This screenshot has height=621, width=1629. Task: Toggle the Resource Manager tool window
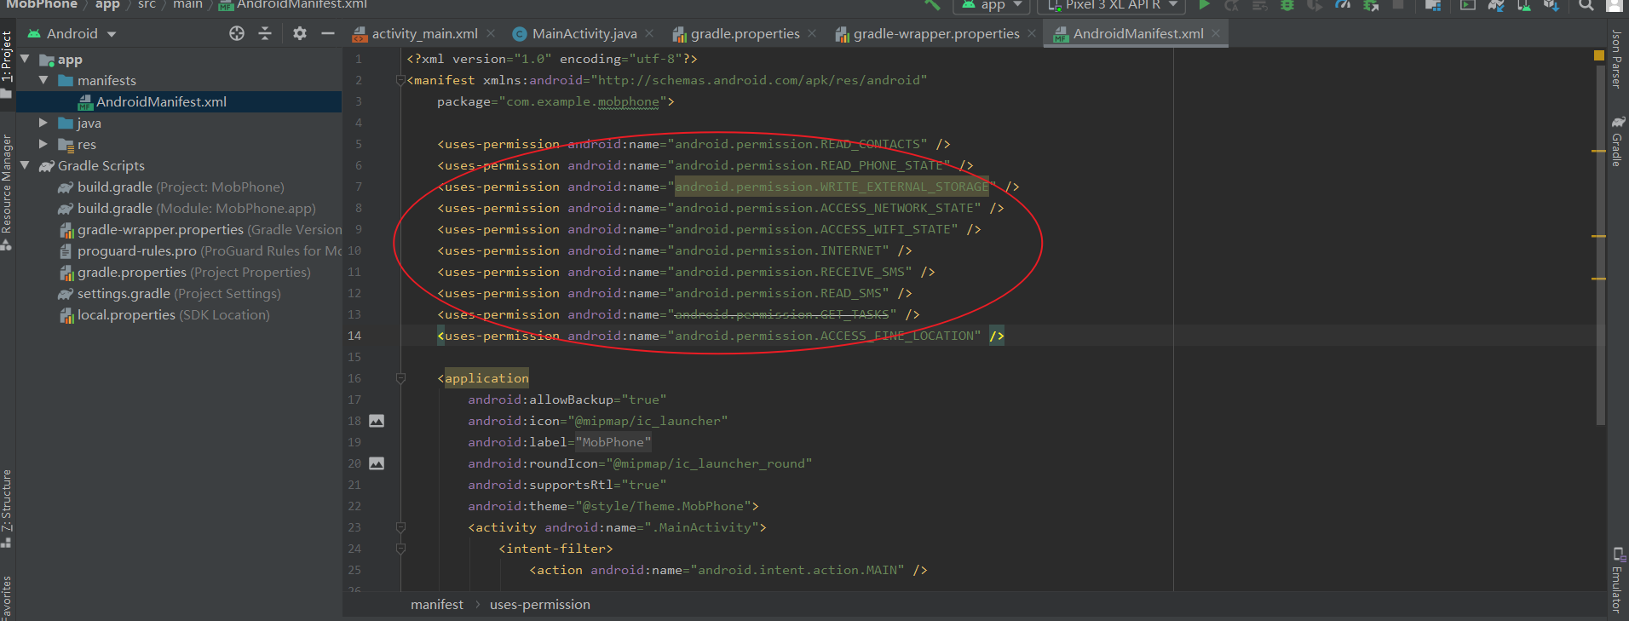pos(7,193)
